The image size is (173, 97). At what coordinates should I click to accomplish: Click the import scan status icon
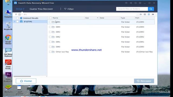pyautogui.click(x=135, y=3)
